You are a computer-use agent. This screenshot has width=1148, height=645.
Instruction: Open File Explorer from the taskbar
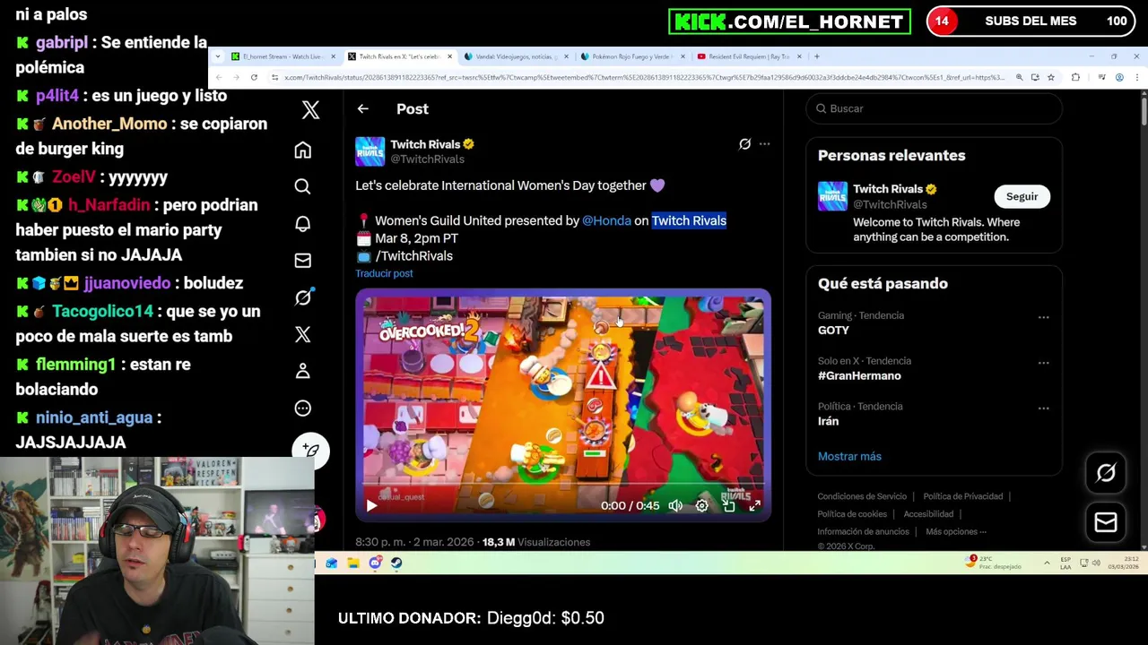click(353, 563)
